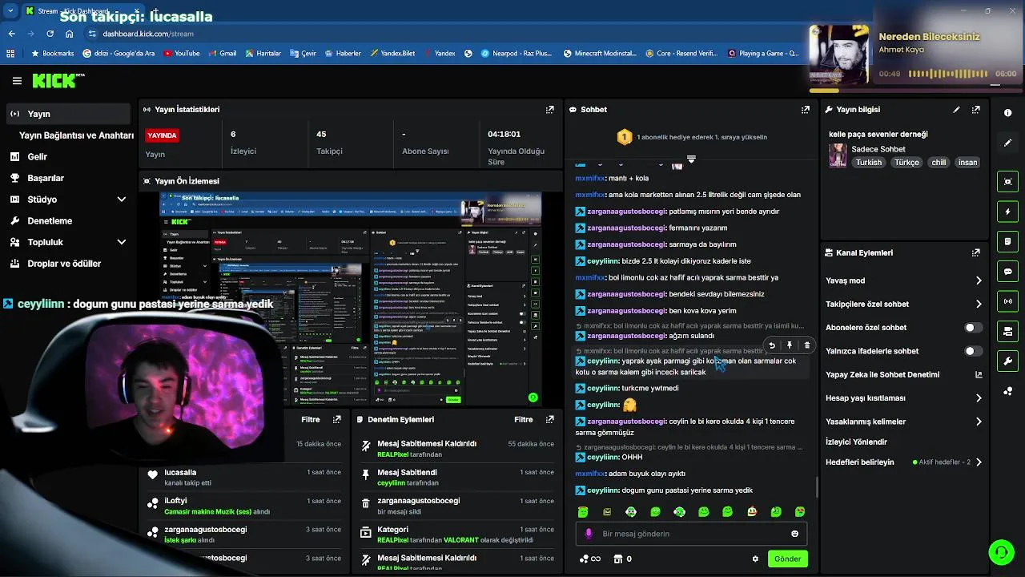The height and width of the screenshot is (577, 1025).
Task: Click the message input field
Action: click(x=691, y=534)
